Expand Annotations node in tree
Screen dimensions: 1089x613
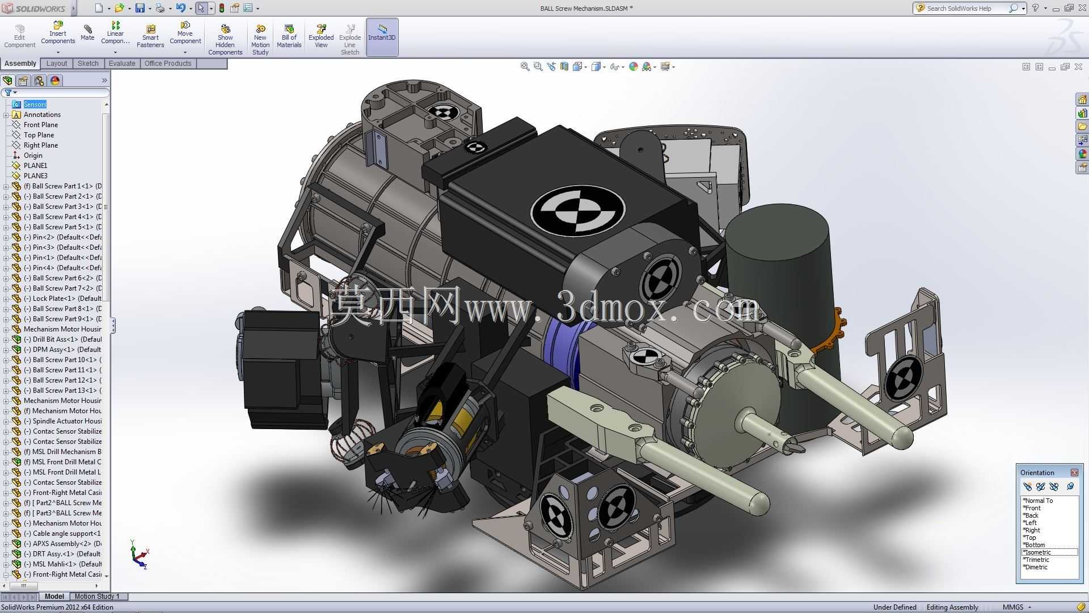tap(6, 115)
